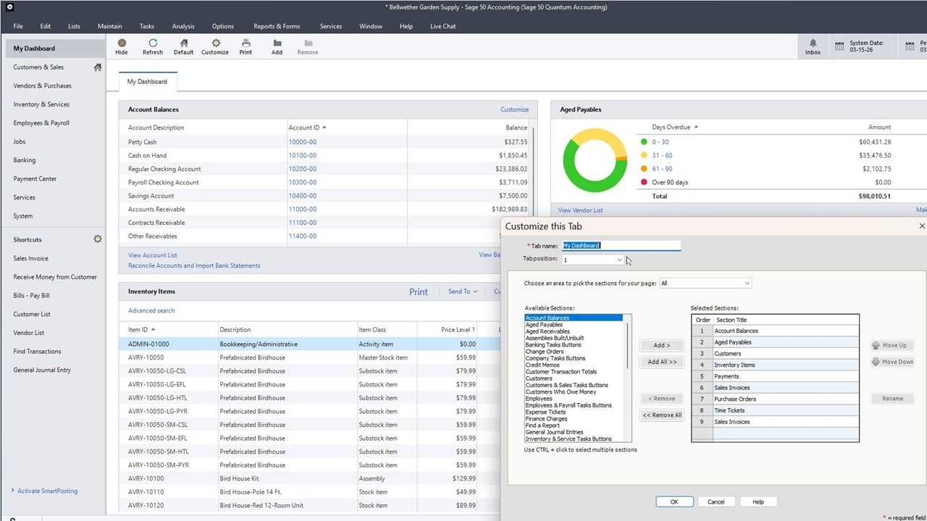Click the Move Up arrow button

pyautogui.click(x=892, y=345)
